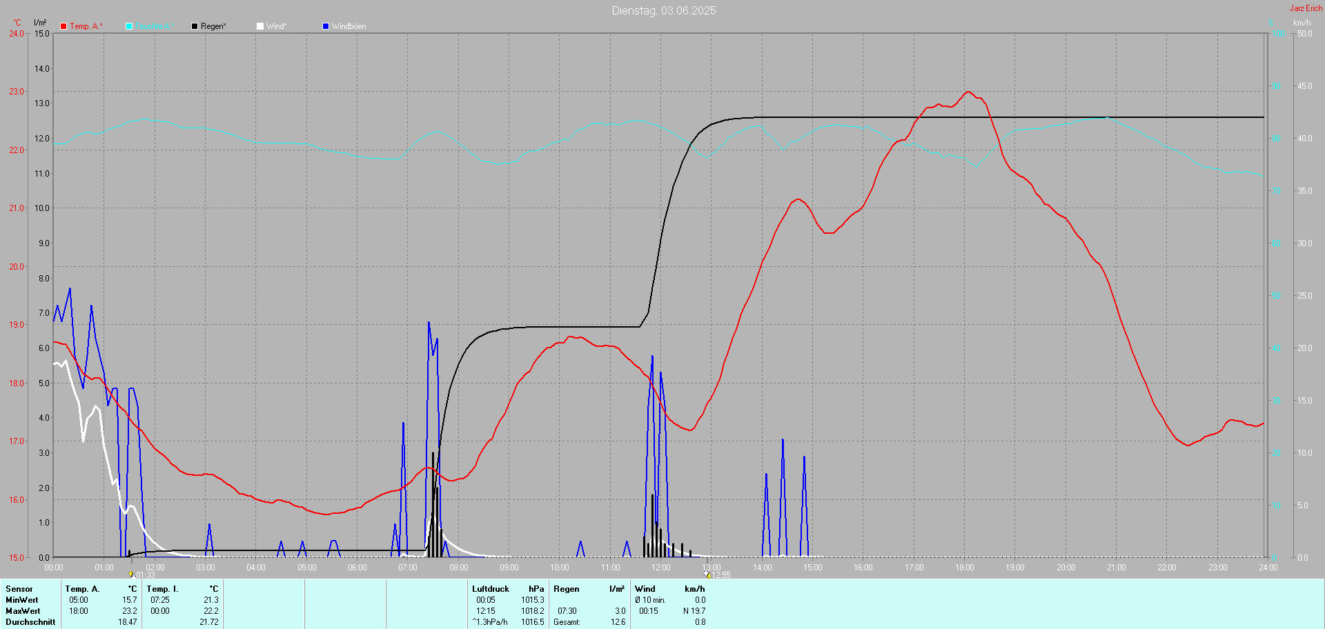Click the blue Windböen legend swatch
Image resolution: width=1325 pixels, height=629 pixels.
click(326, 26)
